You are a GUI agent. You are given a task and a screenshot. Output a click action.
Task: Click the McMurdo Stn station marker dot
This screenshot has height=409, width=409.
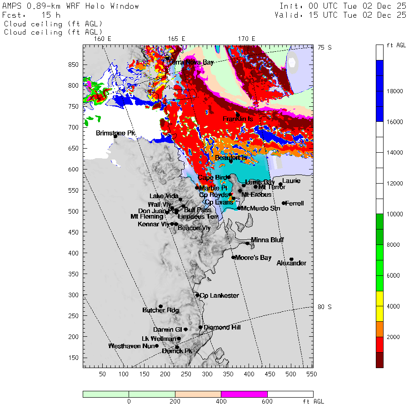pos(239,208)
